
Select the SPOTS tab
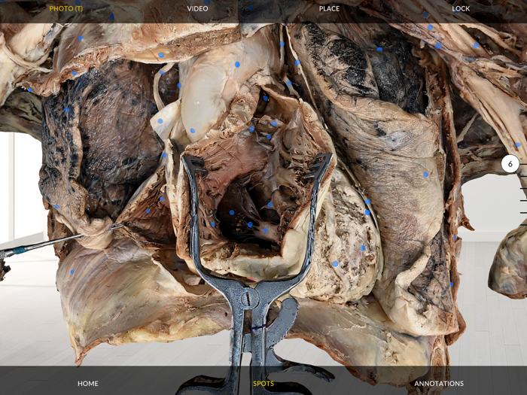263,383
